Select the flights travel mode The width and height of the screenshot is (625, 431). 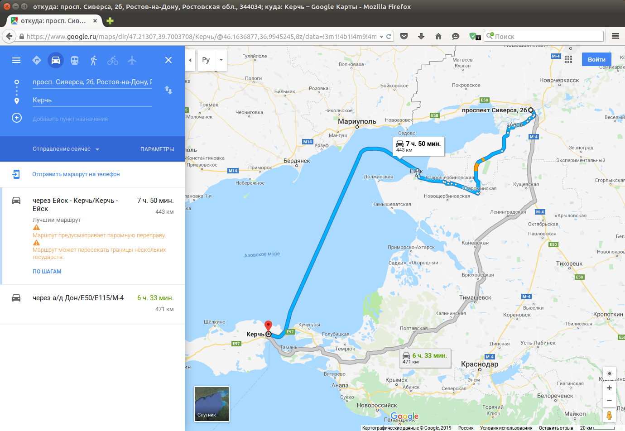(132, 60)
